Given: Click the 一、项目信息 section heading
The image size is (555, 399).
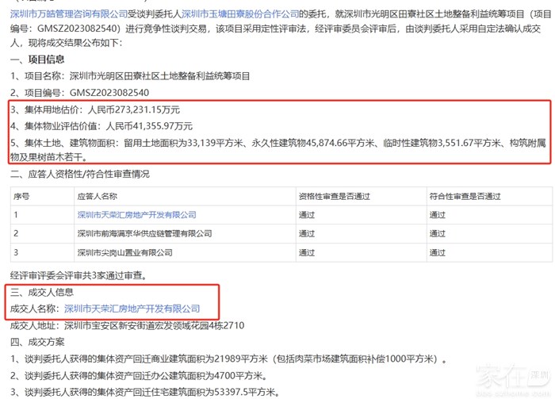Looking at the screenshot, I should (x=38, y=59).
